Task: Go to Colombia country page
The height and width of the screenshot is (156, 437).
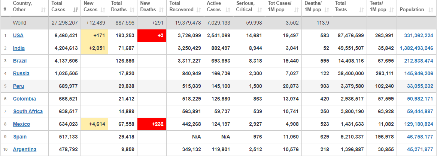Action: click(x=24, y=99)
